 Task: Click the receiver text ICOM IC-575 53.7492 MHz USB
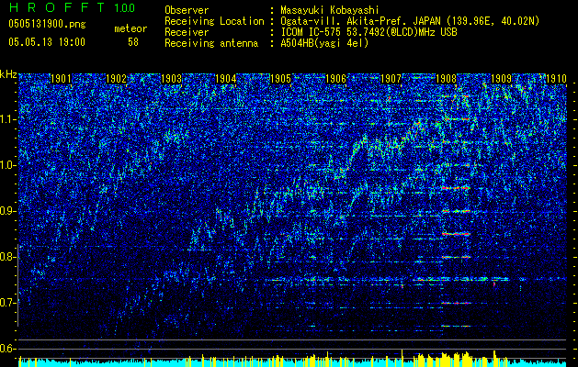click(368, 32)
